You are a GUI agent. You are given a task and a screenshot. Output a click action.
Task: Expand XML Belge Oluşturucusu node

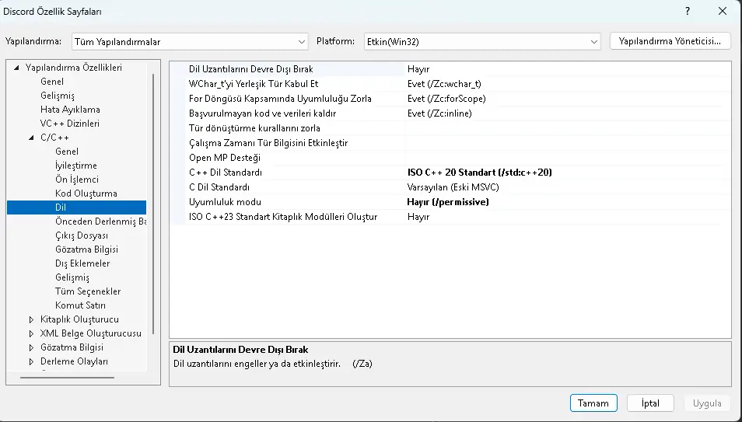tap(31, 333)
